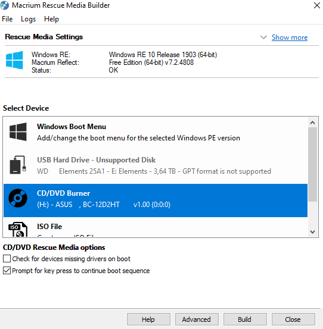Click the device list scrollbar thumb
Viewport: 323px width, 329px height.
312,164
